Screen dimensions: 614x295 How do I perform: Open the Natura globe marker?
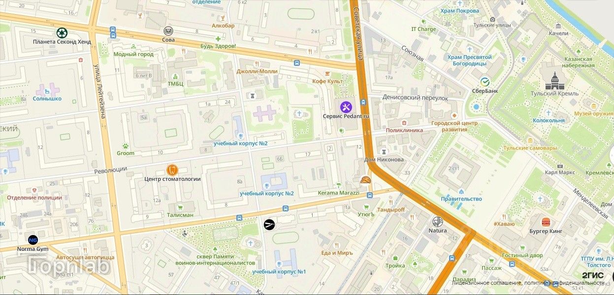point(437,221)
